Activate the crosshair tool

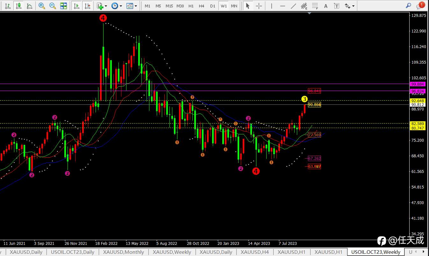point(259,6)
